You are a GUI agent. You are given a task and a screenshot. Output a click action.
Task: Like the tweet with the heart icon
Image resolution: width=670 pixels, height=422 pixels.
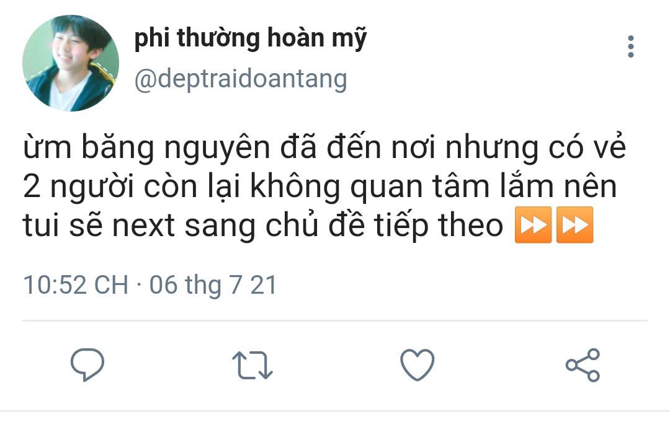[x=417, y=365]
